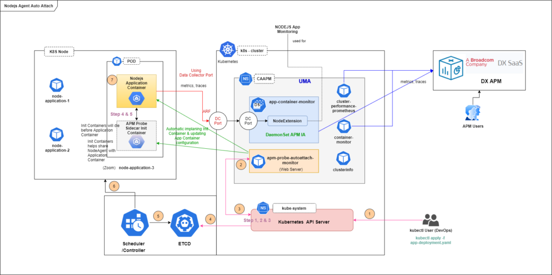The image size is (552, 275).
Task: Select the NodeExtension box
Action: tap(288, 121)
